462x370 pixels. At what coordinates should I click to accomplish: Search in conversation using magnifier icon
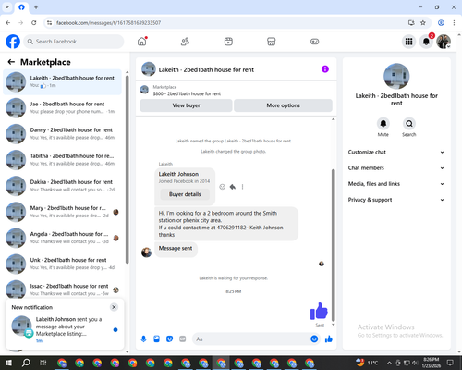click(409, 124)
